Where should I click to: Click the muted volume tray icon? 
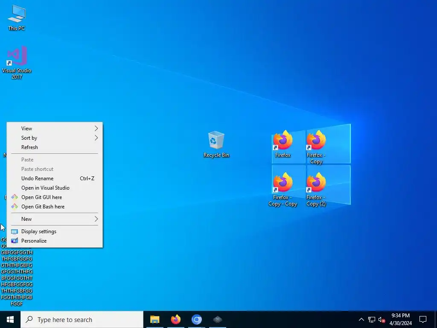point(382,319)
